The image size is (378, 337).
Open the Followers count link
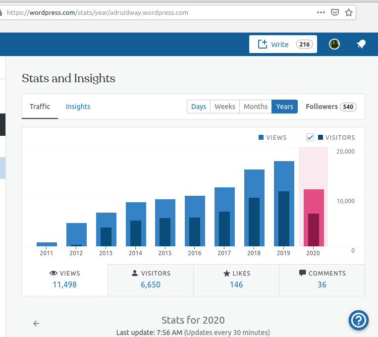[x=330, y=107]
